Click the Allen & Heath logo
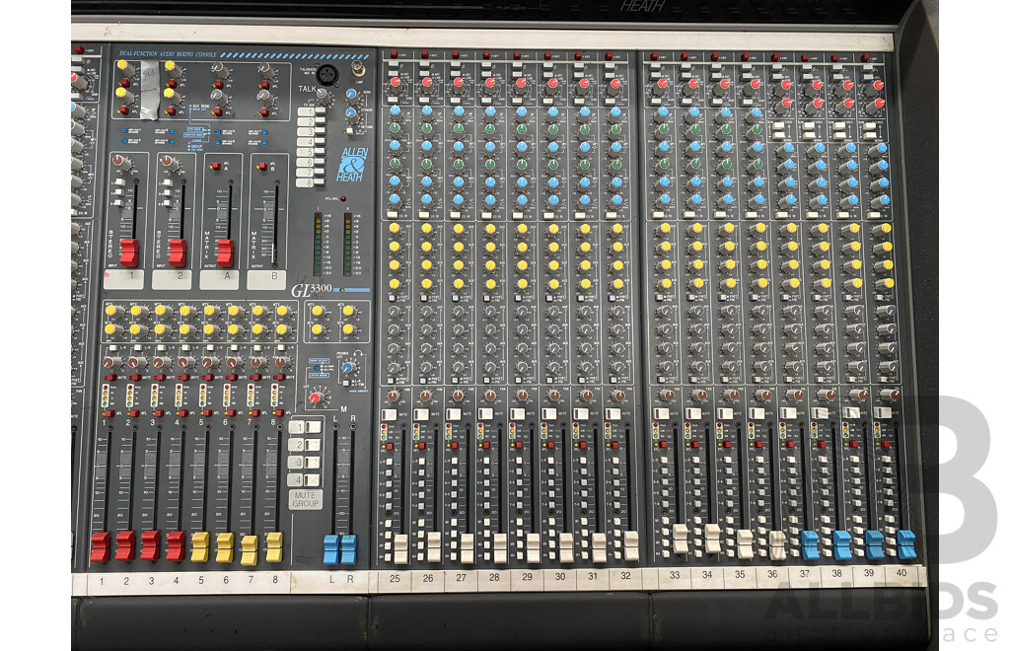The height and width of the screenshot is (651, 1010). tap(353, 166)
